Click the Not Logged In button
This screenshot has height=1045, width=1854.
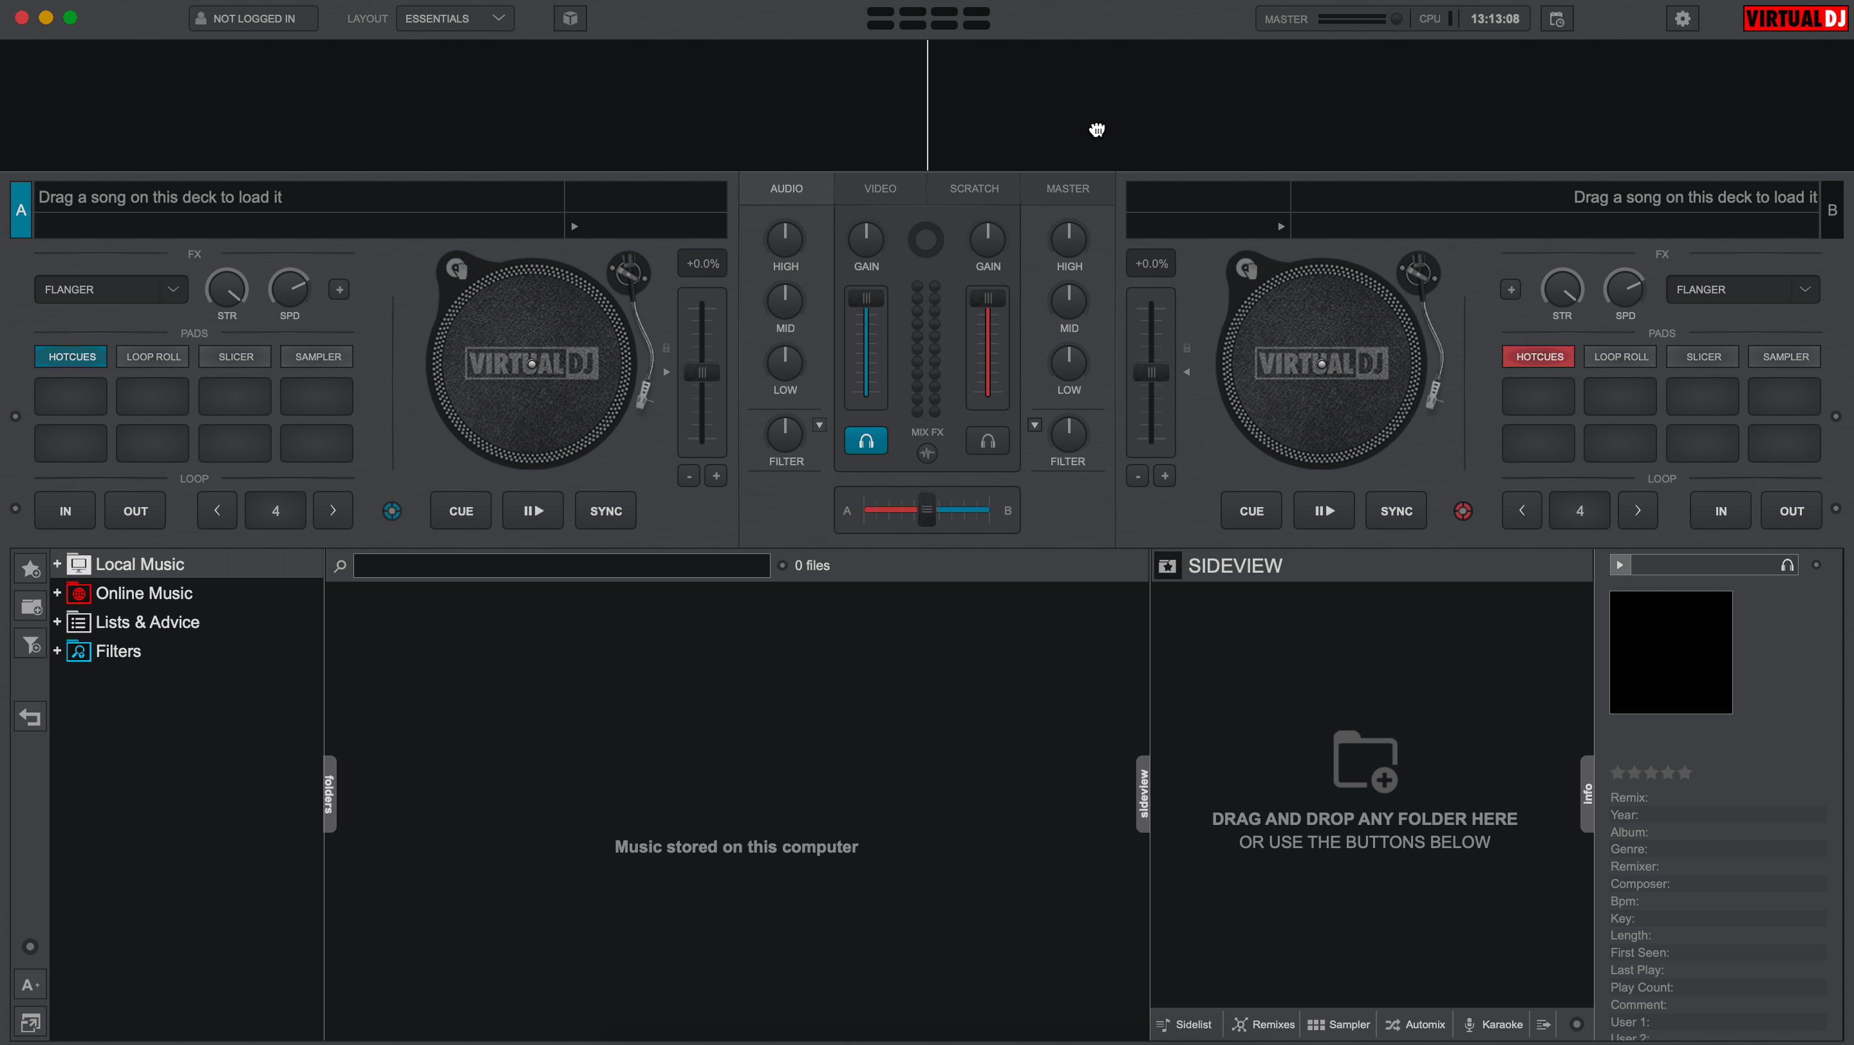[254, 19]
